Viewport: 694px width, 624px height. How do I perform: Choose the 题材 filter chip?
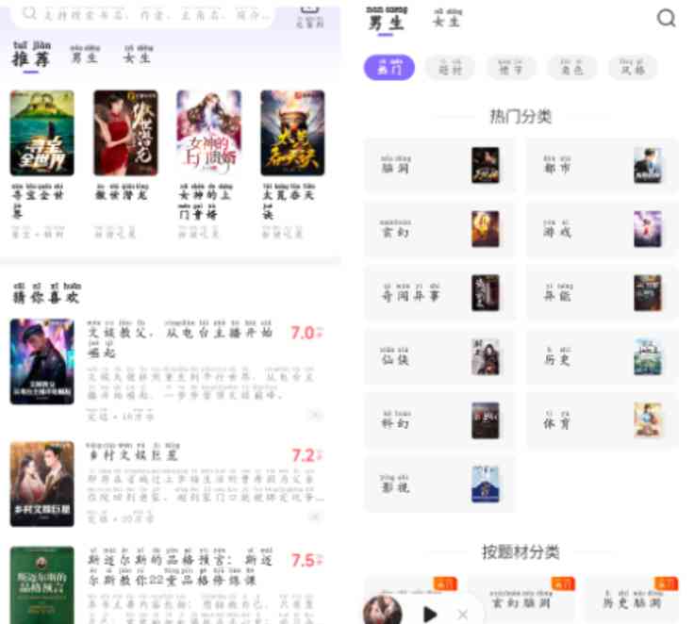pyautogui.click(x=450, y=67)
